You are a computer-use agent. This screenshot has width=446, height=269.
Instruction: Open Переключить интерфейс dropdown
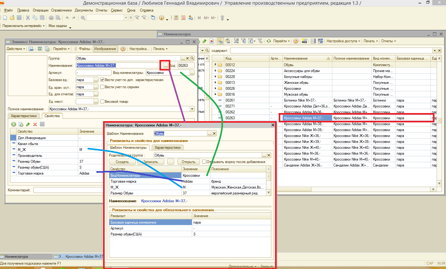(x=23, y=26)
